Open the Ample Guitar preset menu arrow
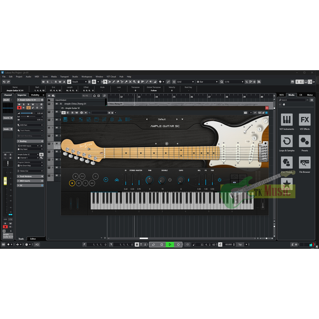Viewport: 319px width, 319px height. pyautogui.click(x=182, y=119)
